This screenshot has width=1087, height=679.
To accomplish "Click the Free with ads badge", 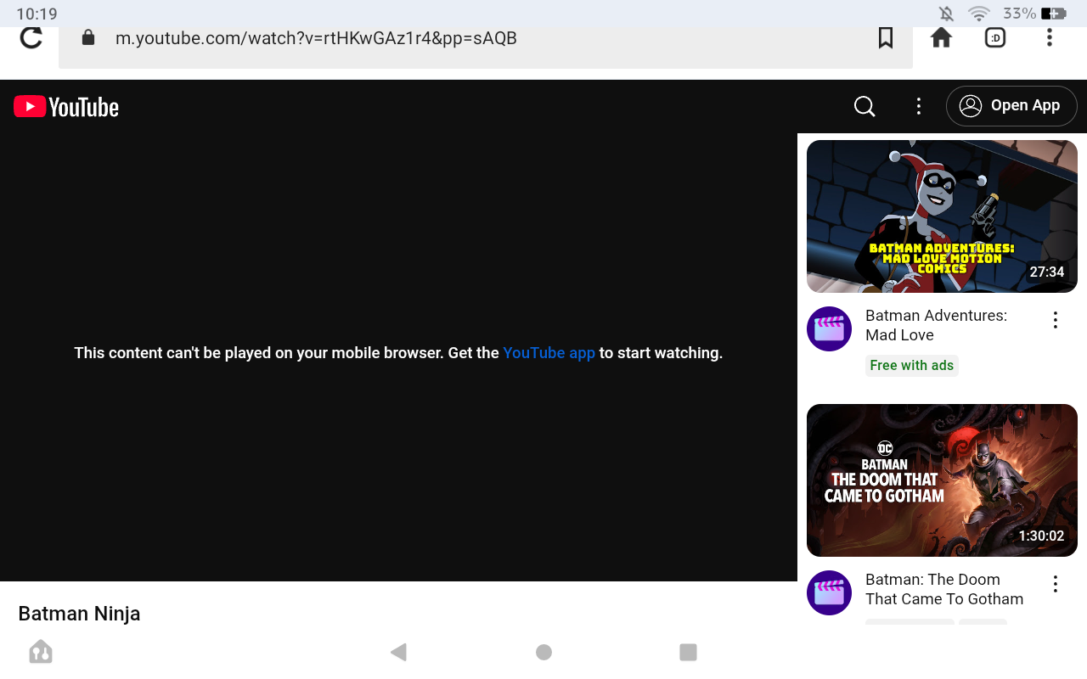I will pyautogui.click(x=912, y=366).
